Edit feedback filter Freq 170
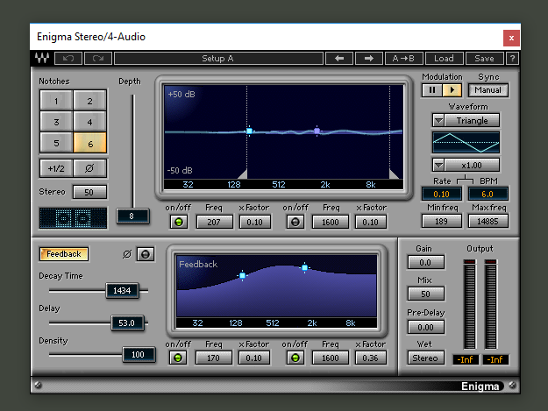Viewport: 548px width, 411px height. pos(213,358)
